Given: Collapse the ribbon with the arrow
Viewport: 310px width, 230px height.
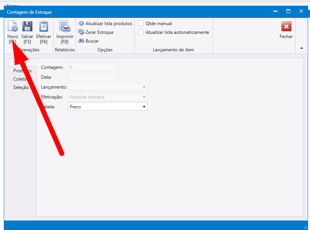Looking at the screenshot, I should [302, 48].
